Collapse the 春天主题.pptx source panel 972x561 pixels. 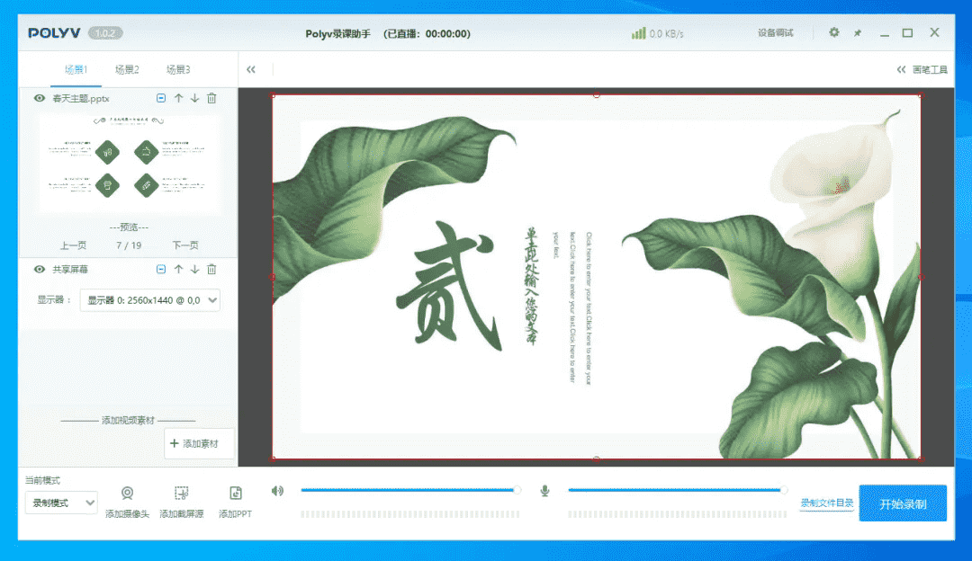click(161, 98)
